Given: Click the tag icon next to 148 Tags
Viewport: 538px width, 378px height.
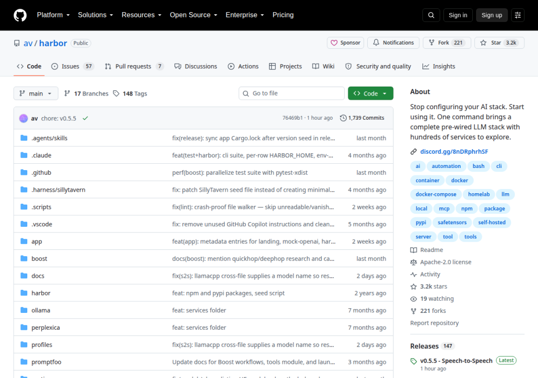Looking at the screenshot, I should 116,93.
